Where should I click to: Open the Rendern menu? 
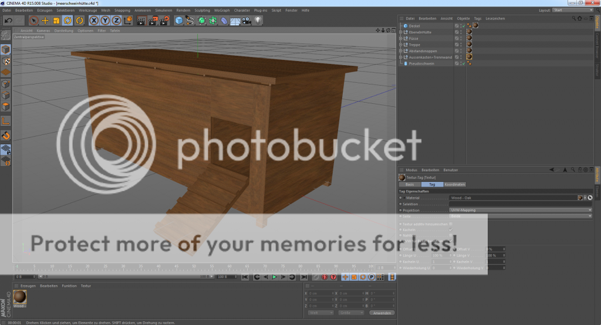point(183,11)
